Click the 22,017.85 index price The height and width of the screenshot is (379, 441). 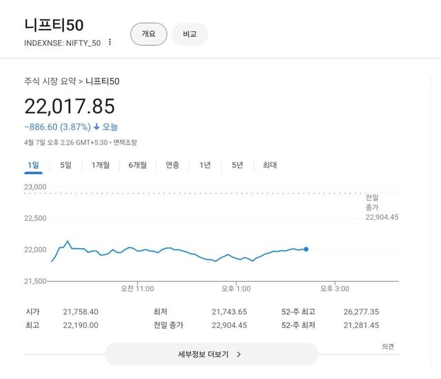pos(70,106)
